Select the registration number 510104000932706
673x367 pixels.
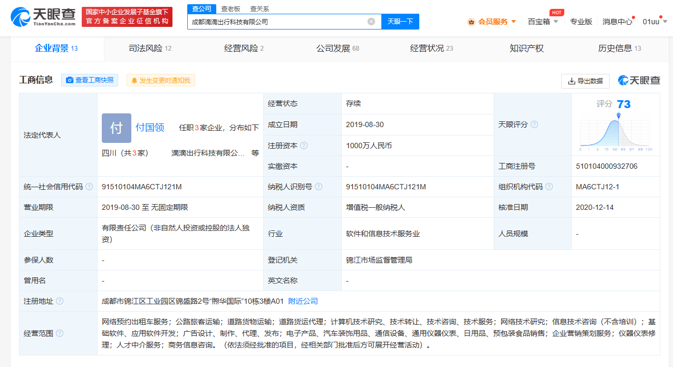tap(607, 166)
